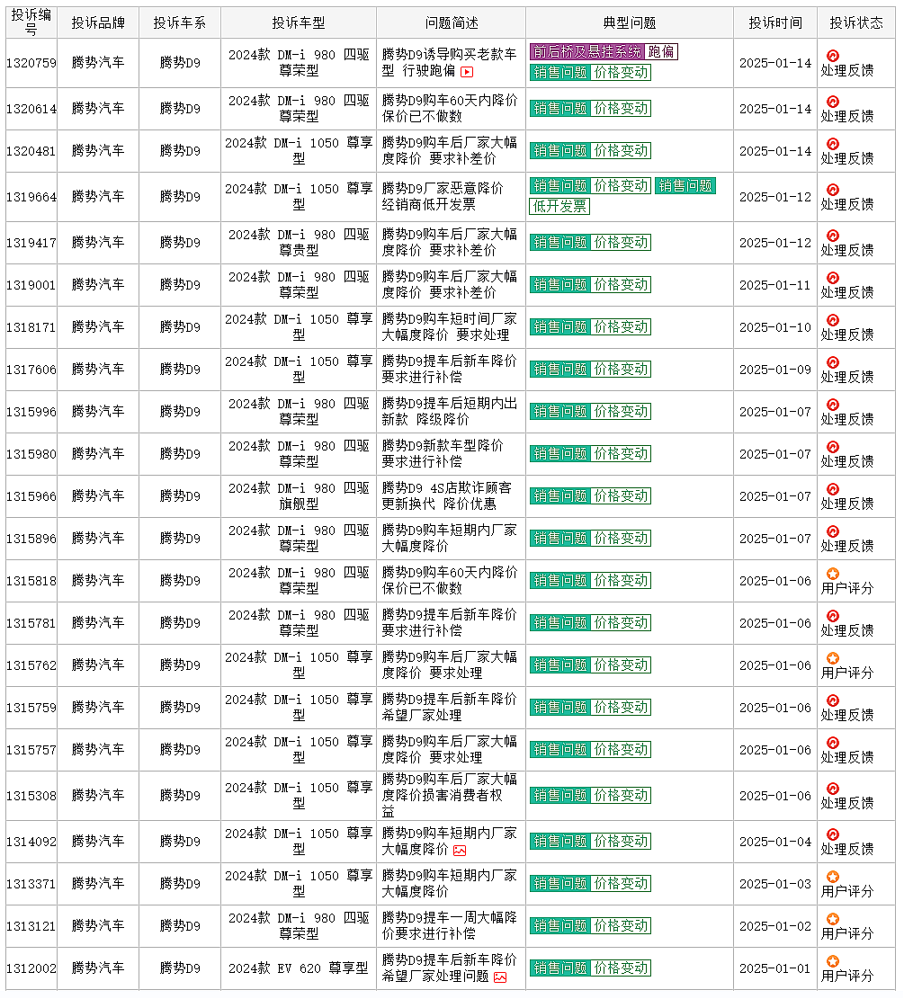Click the 投诉品牌 column header
This screenshot has height=999, width=904.
(x=97, y=23)
